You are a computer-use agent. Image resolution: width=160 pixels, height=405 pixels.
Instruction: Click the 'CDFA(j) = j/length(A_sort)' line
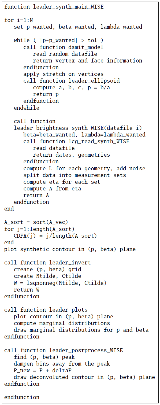55,236
